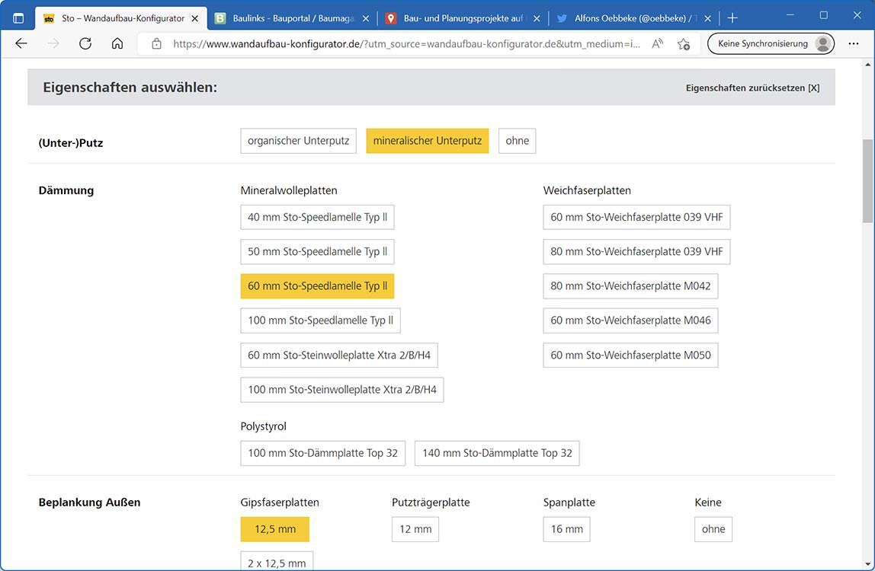The width and height of the screenshot is (875, 571).
Task: Select 80 mm Sto-Weichfaserplatte 039 VHF
Action: click(x=636, y=251)
